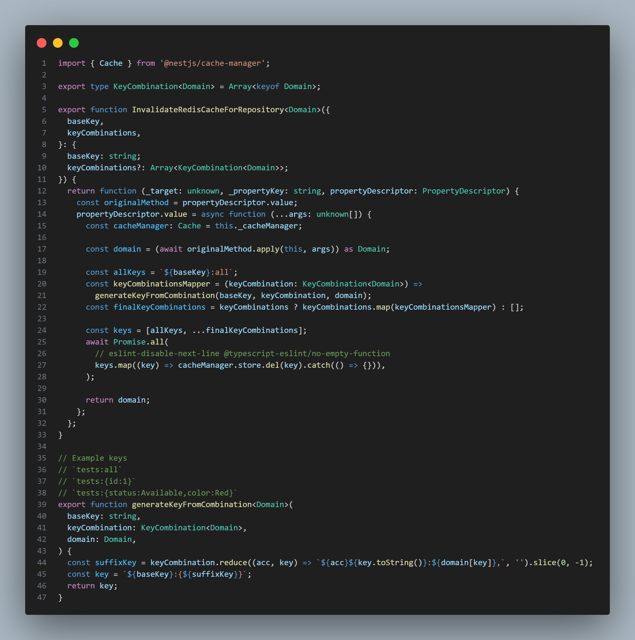Click the red close traffic light icon

41,43
